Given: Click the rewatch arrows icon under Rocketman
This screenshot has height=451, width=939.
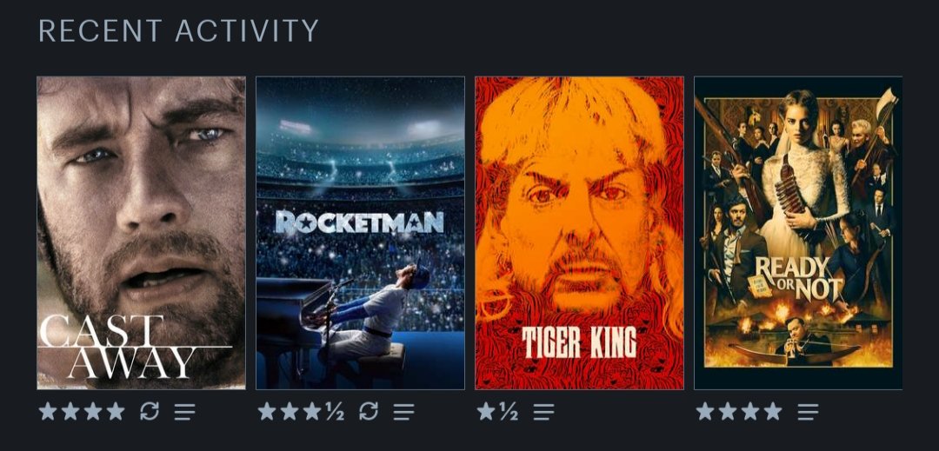Looking at the screenshot, I should coord(369,412).
